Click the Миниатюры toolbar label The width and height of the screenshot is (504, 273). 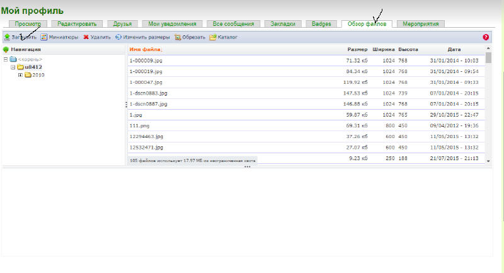[x=64, y=37]
